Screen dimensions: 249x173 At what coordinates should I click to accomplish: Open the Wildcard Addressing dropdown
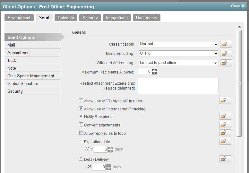[178, 63]
